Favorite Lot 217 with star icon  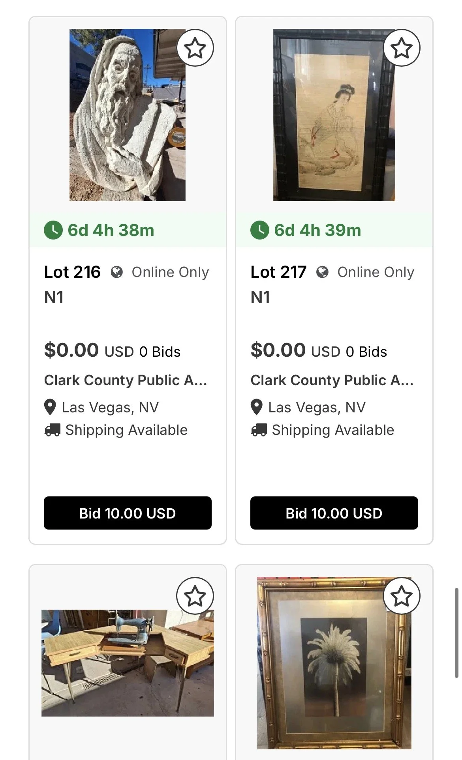(402, 48)
